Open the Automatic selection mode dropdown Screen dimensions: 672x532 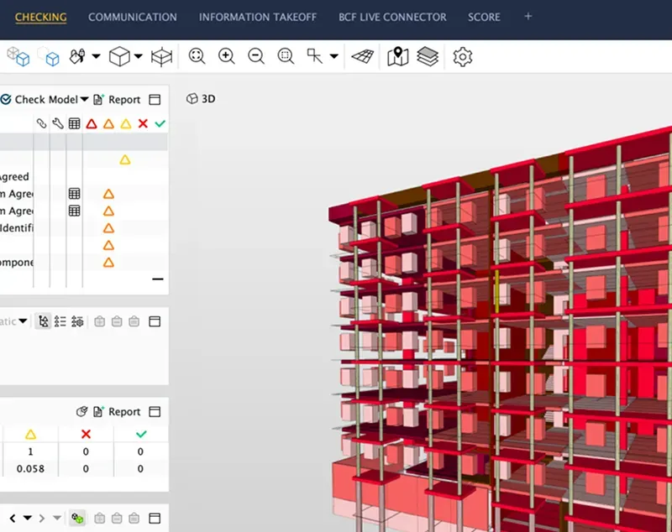24,321
